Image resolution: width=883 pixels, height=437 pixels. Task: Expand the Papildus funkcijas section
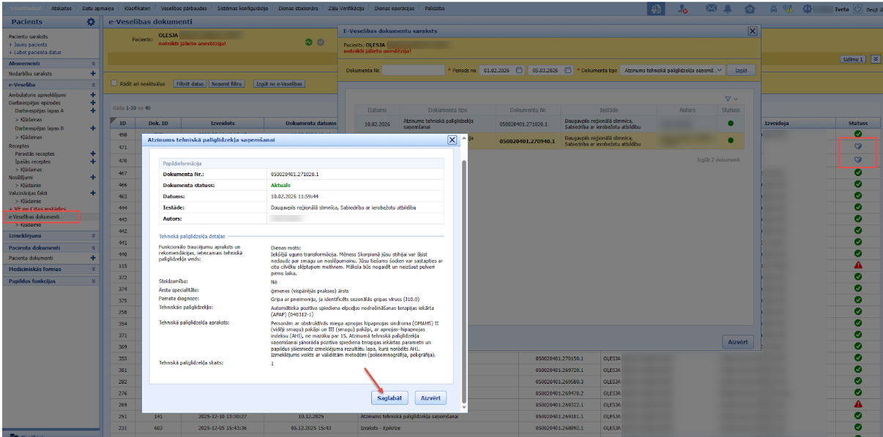tap(93, 281)
